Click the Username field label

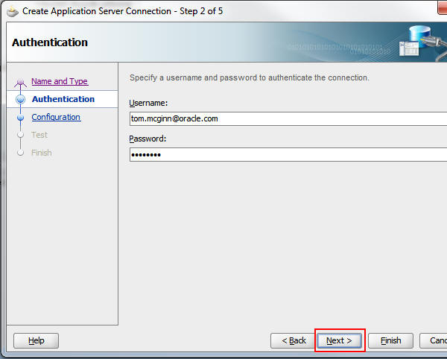coord(148,103)
